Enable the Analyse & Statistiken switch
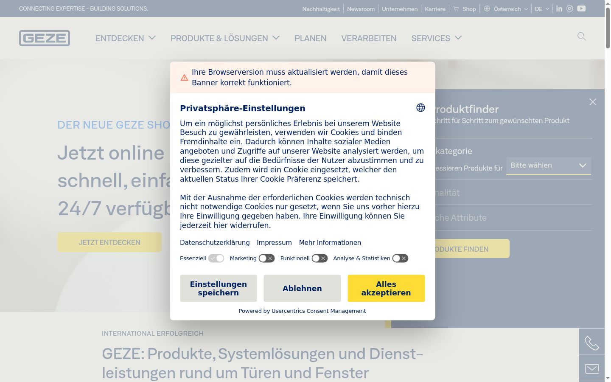 [x=401, y=258]
